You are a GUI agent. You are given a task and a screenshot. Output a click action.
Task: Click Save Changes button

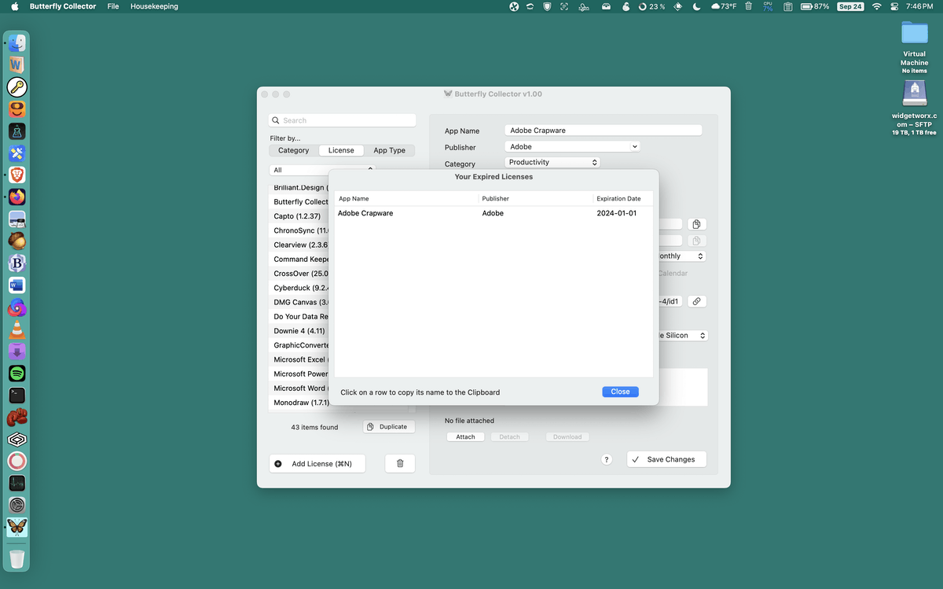coord(666,459)
